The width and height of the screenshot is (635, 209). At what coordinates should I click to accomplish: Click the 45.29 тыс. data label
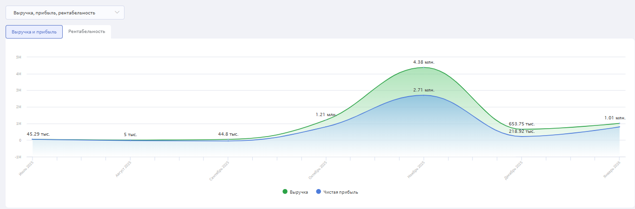[38, 134]
